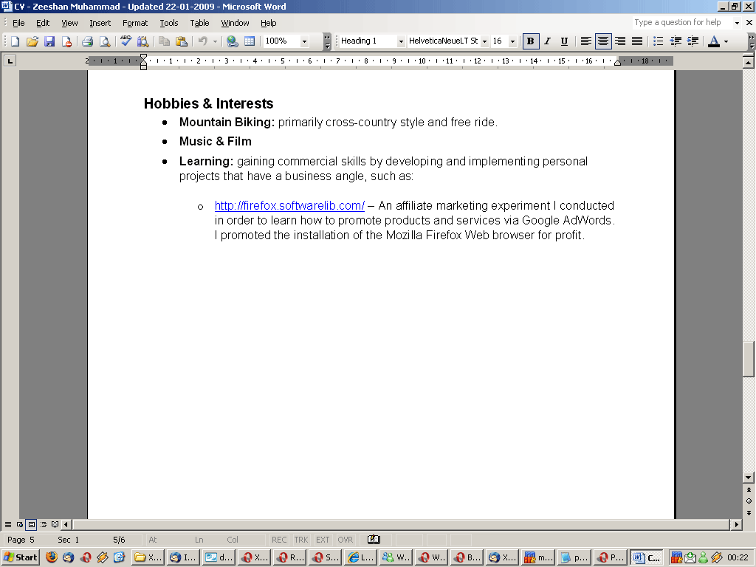Screen dimensions: 756x567
Task: Select the tab stop type selector
Action: pos(10,61)
